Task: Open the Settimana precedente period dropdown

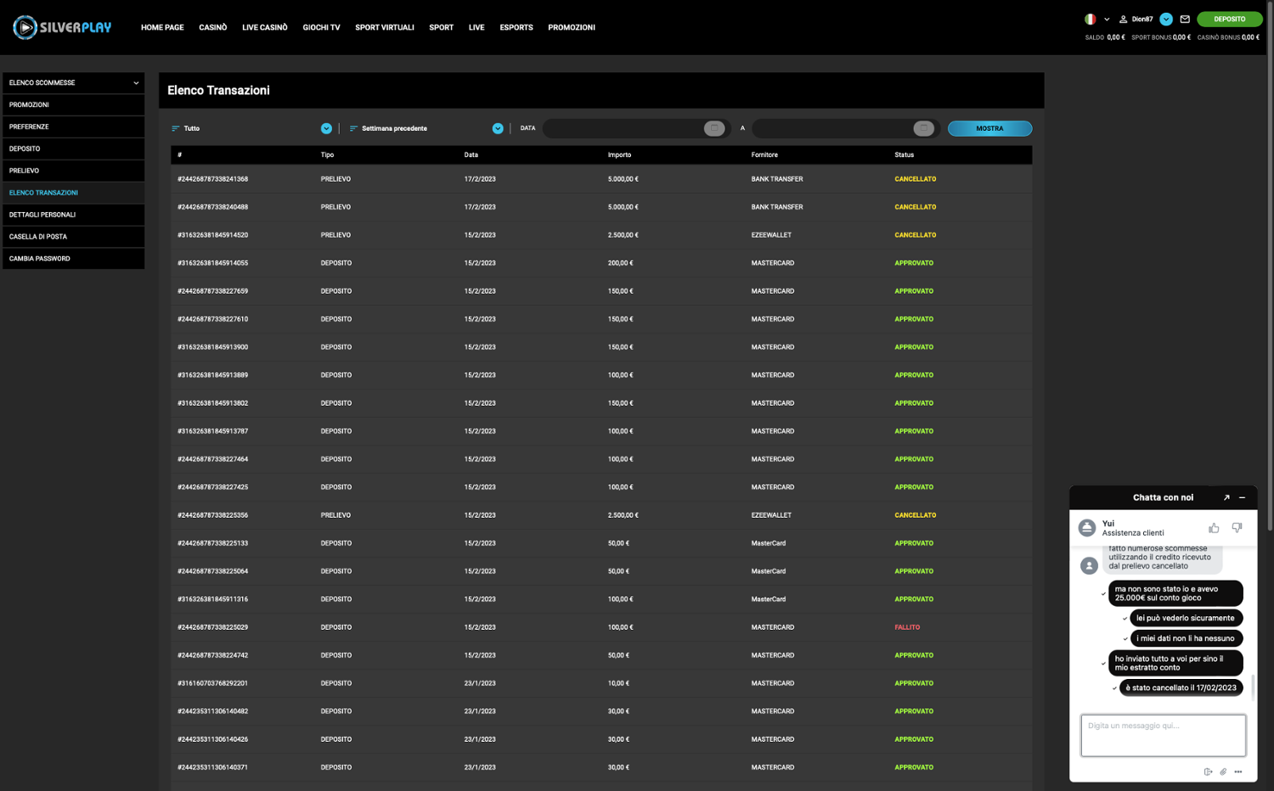Action: (498, 128)
